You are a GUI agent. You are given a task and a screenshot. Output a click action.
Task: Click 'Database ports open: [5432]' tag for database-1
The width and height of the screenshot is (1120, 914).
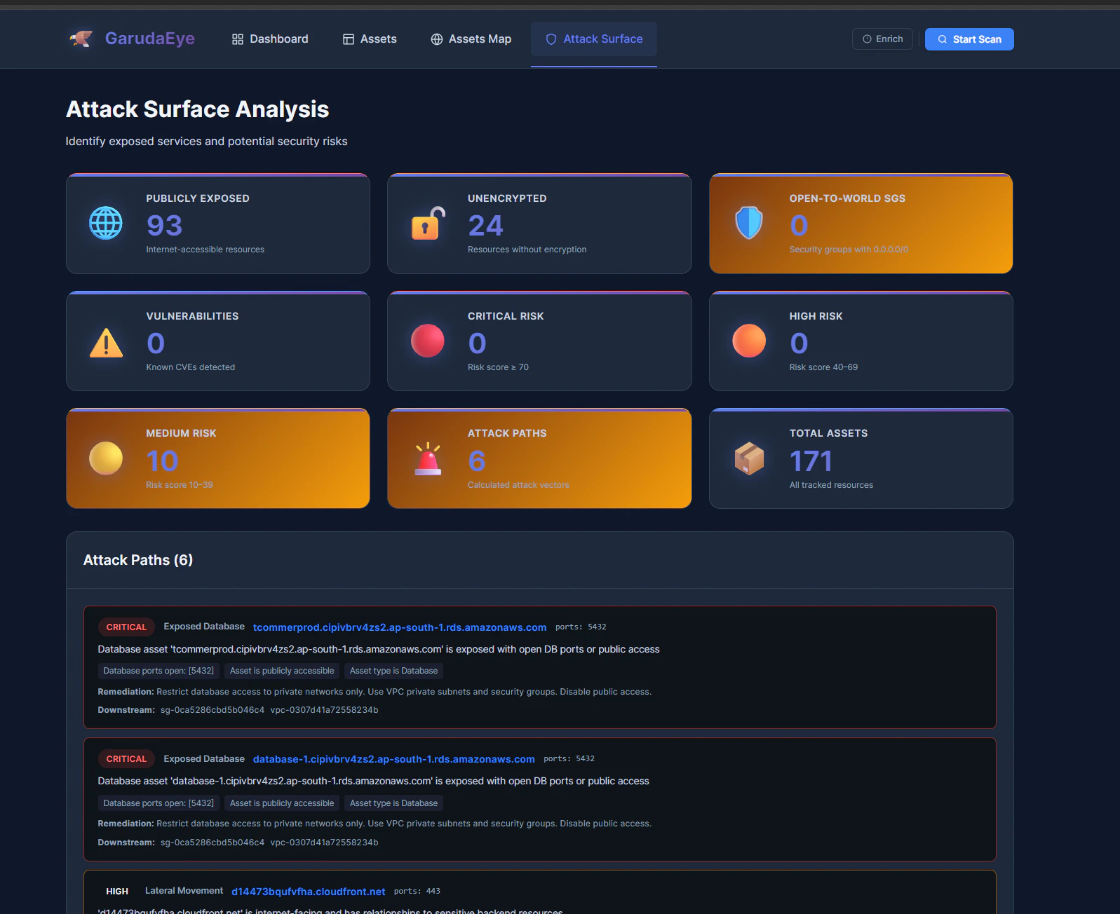click(x=158, y=803)
